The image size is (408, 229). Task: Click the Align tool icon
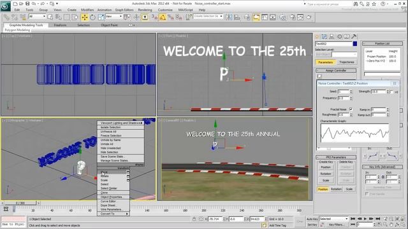coord(237,17)
